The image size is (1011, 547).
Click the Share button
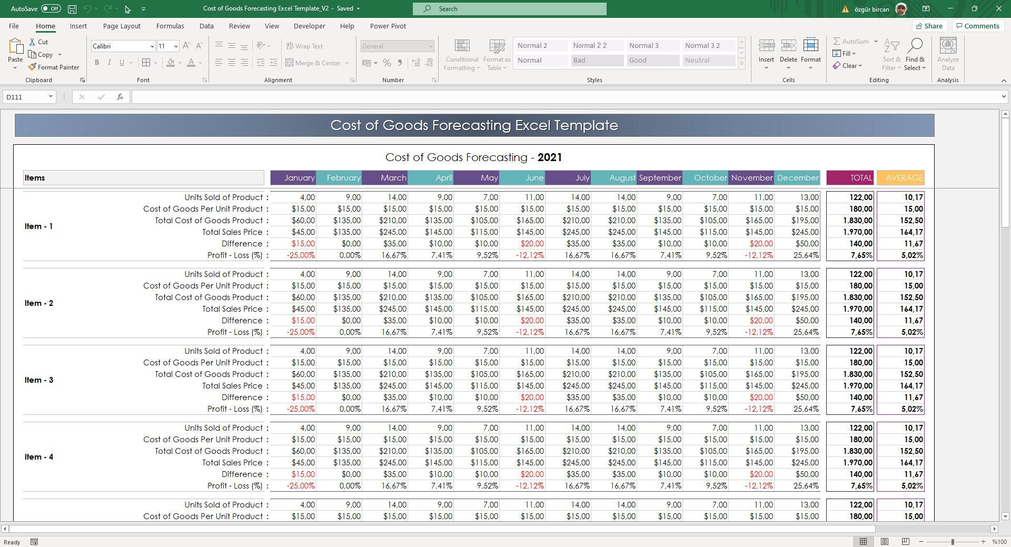(x=929, y=26)
